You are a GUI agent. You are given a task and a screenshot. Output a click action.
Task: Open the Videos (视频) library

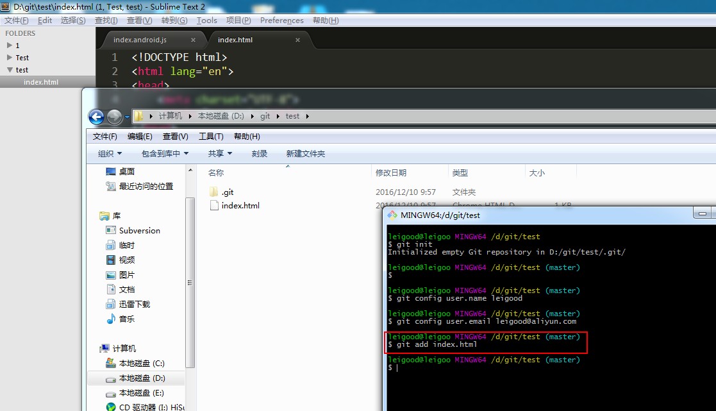tap(121, 260)
